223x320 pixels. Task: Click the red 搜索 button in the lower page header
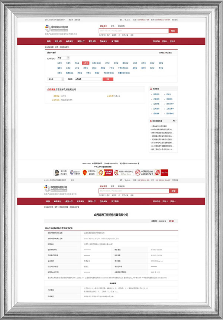point(173,191)
